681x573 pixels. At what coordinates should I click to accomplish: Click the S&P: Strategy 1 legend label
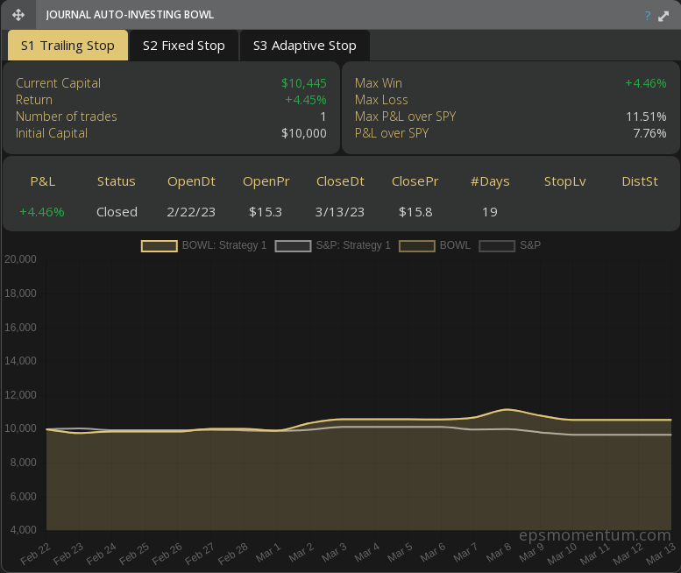pyautogui.click(x=353, y=245)
